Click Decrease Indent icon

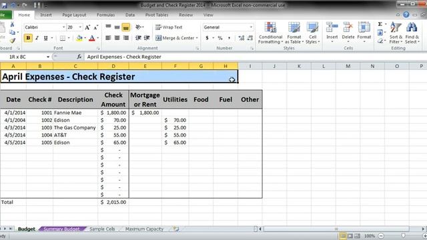point(138,38)
